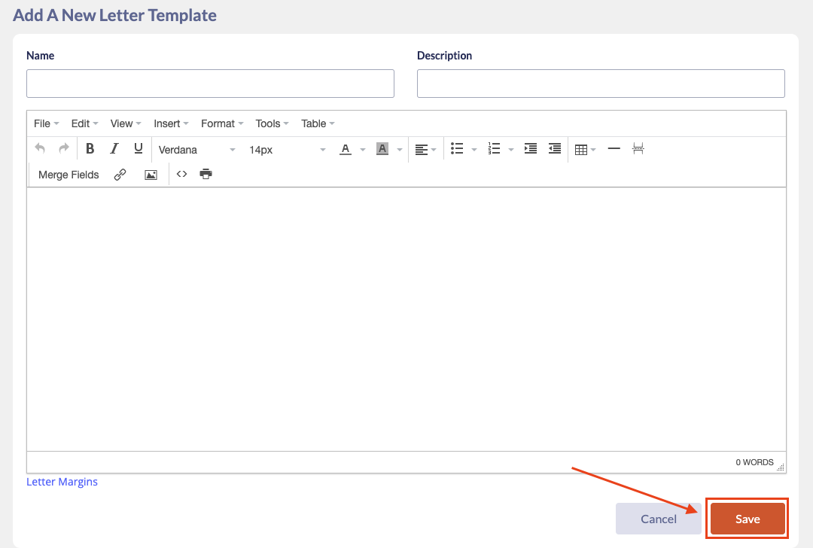This screenshot has height=548, width=813.
Task: Toggle Bold formatting
Action: point(90,149)
